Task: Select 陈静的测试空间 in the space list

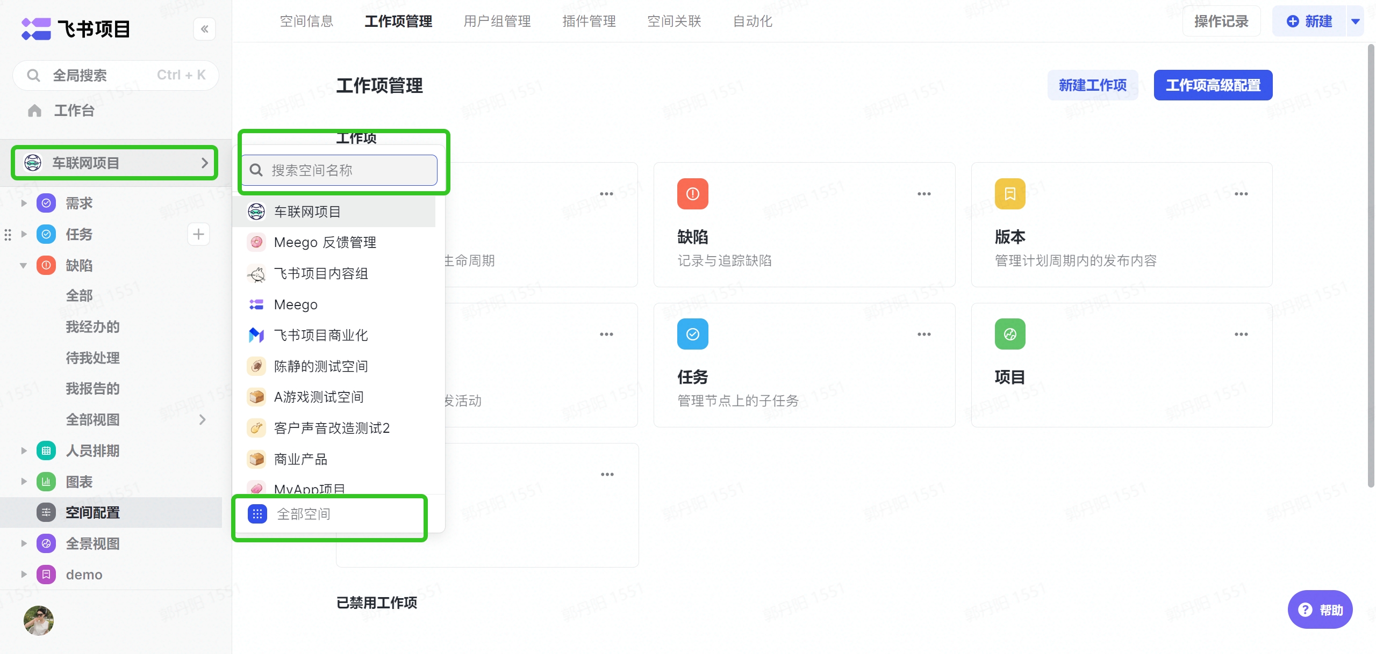Action: (334, 366)
